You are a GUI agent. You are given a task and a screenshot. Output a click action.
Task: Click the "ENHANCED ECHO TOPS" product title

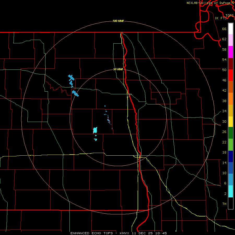[x=92, y=233]
